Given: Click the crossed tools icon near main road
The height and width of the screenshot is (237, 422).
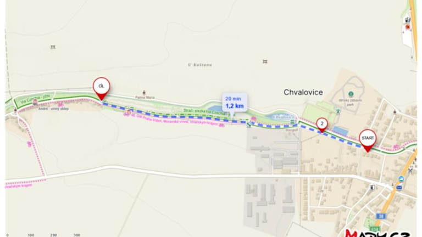Looking at the screenshot, I should [410, 171].
